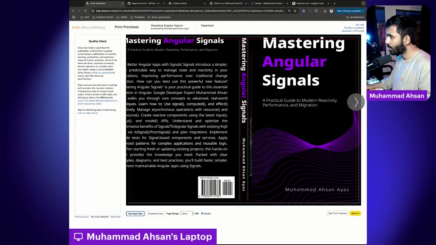This screenshot has height=245, width=436.
Task: Open the AI Sprint / Gemini bookmark folder
Action: point(103,17)
